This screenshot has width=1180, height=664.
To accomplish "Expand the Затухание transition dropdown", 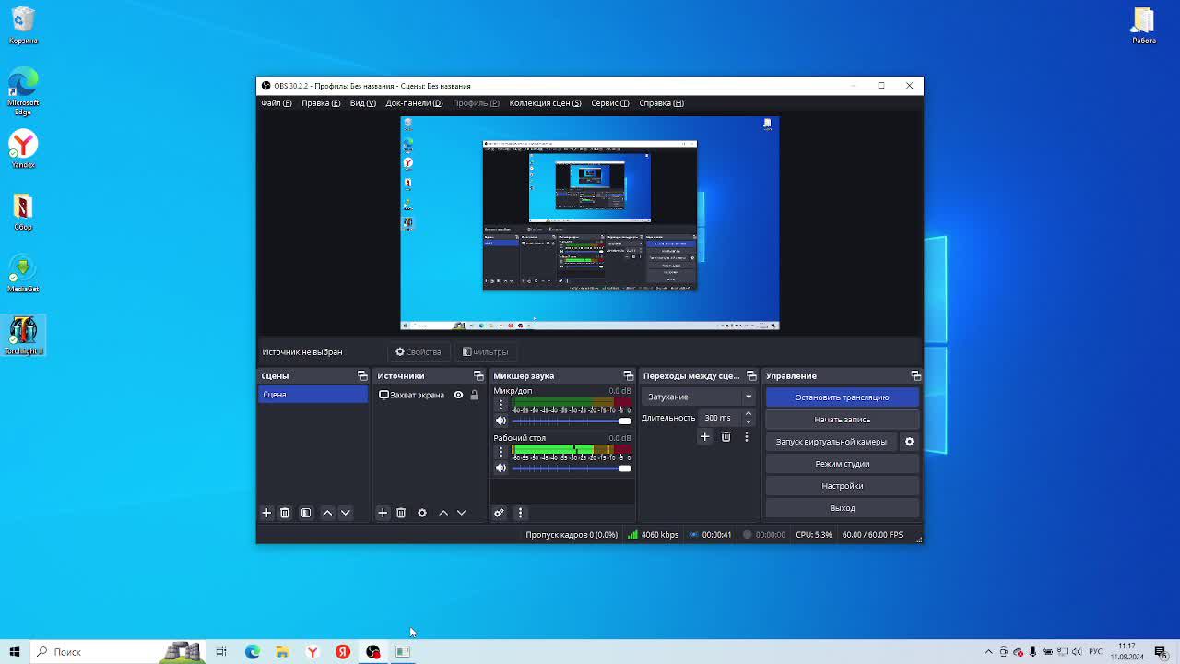I will point(748,397).
